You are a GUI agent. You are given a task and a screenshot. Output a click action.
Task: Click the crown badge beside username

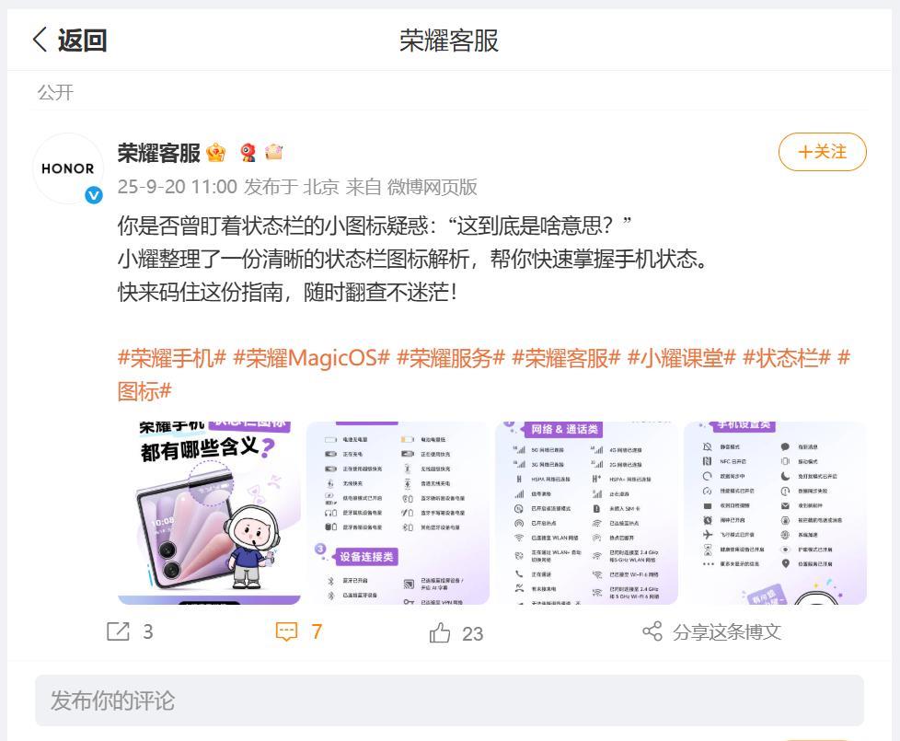[x=216, y=153]
